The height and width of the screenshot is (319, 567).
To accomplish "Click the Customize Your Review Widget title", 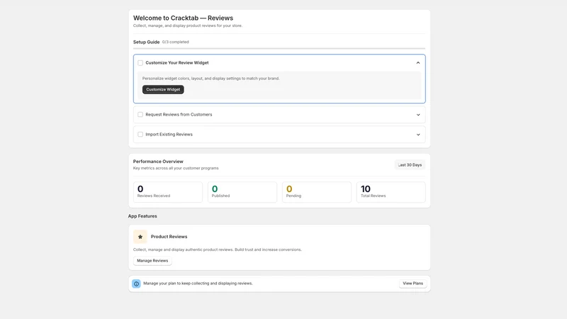I will coord(176,63).
